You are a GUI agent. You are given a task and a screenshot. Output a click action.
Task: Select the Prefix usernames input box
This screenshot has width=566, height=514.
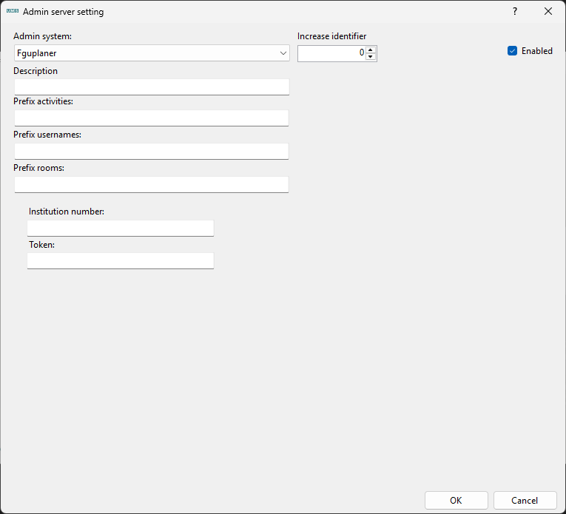click(151, 151)
